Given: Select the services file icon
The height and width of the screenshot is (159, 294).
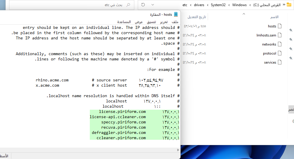Looking at the screenshot, I should 280,62.
